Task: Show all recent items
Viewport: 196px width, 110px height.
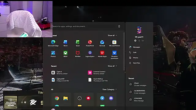Action: coord(112,66)
